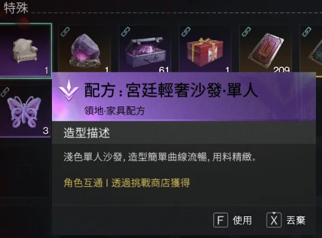Select the purple crystal ore item
Image resolution: width=322 pixels, height=238 pixels.
[x=84, y=49]
